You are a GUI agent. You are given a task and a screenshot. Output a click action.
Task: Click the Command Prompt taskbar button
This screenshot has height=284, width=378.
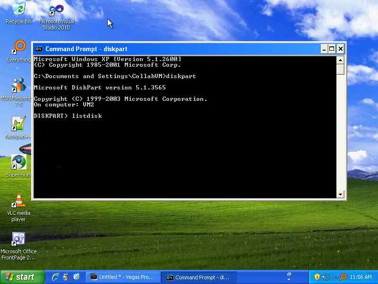tap(198, 277)
